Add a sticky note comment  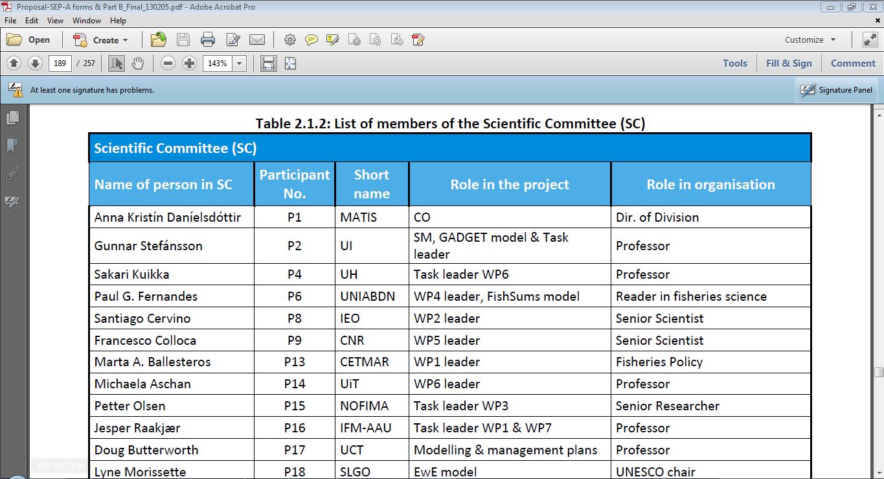click(312, 40)
